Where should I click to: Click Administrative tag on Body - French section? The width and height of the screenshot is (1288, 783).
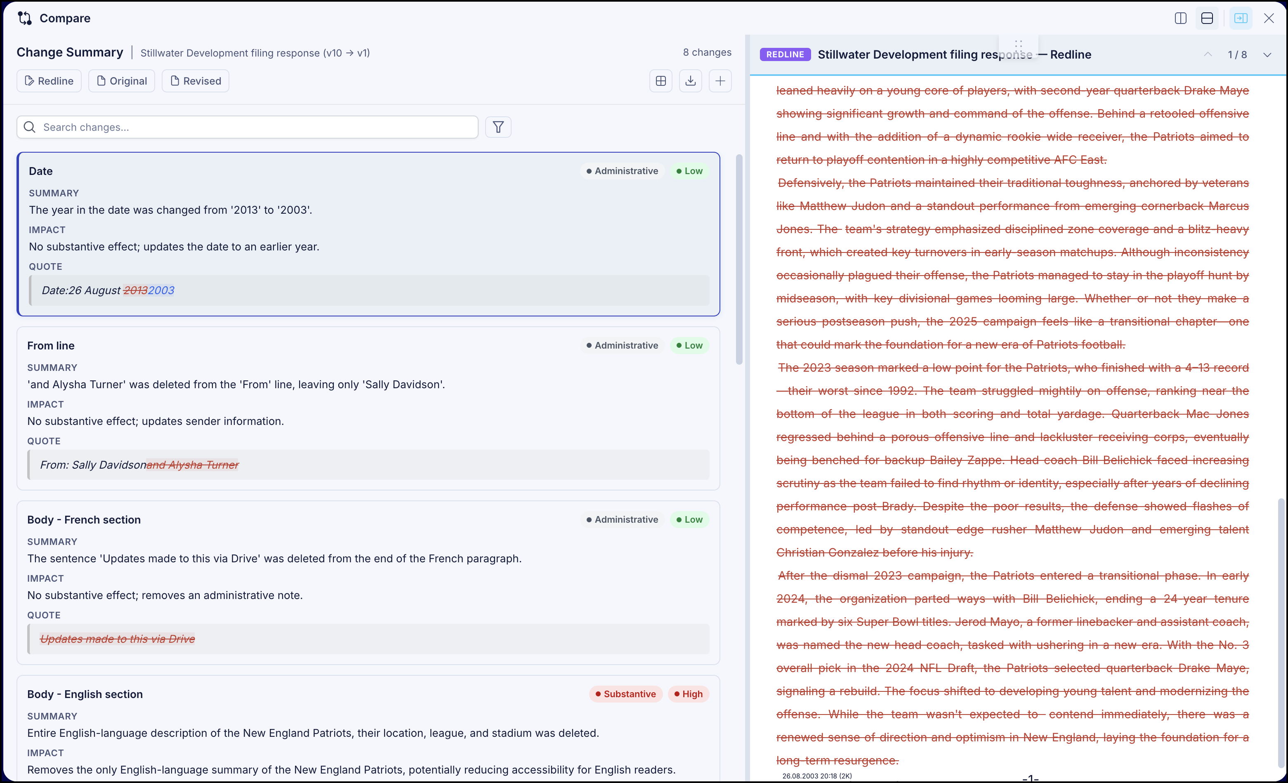[x=622, y=519]
